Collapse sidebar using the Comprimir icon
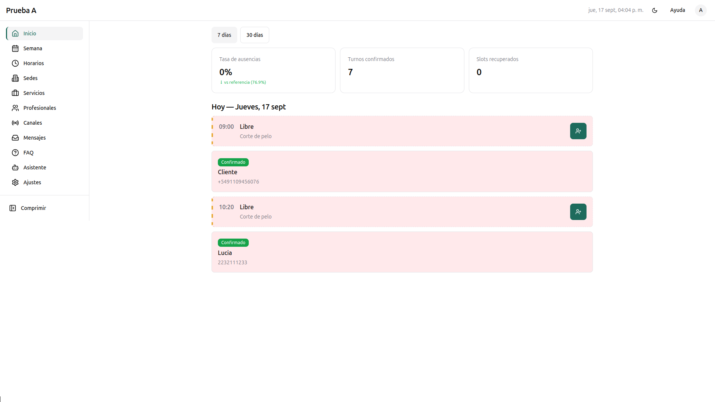 (13, 208)
